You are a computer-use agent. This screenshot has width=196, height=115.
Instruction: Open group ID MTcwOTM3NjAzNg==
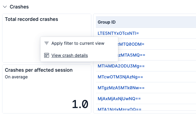pyautogui.click(x=120, y=77)
